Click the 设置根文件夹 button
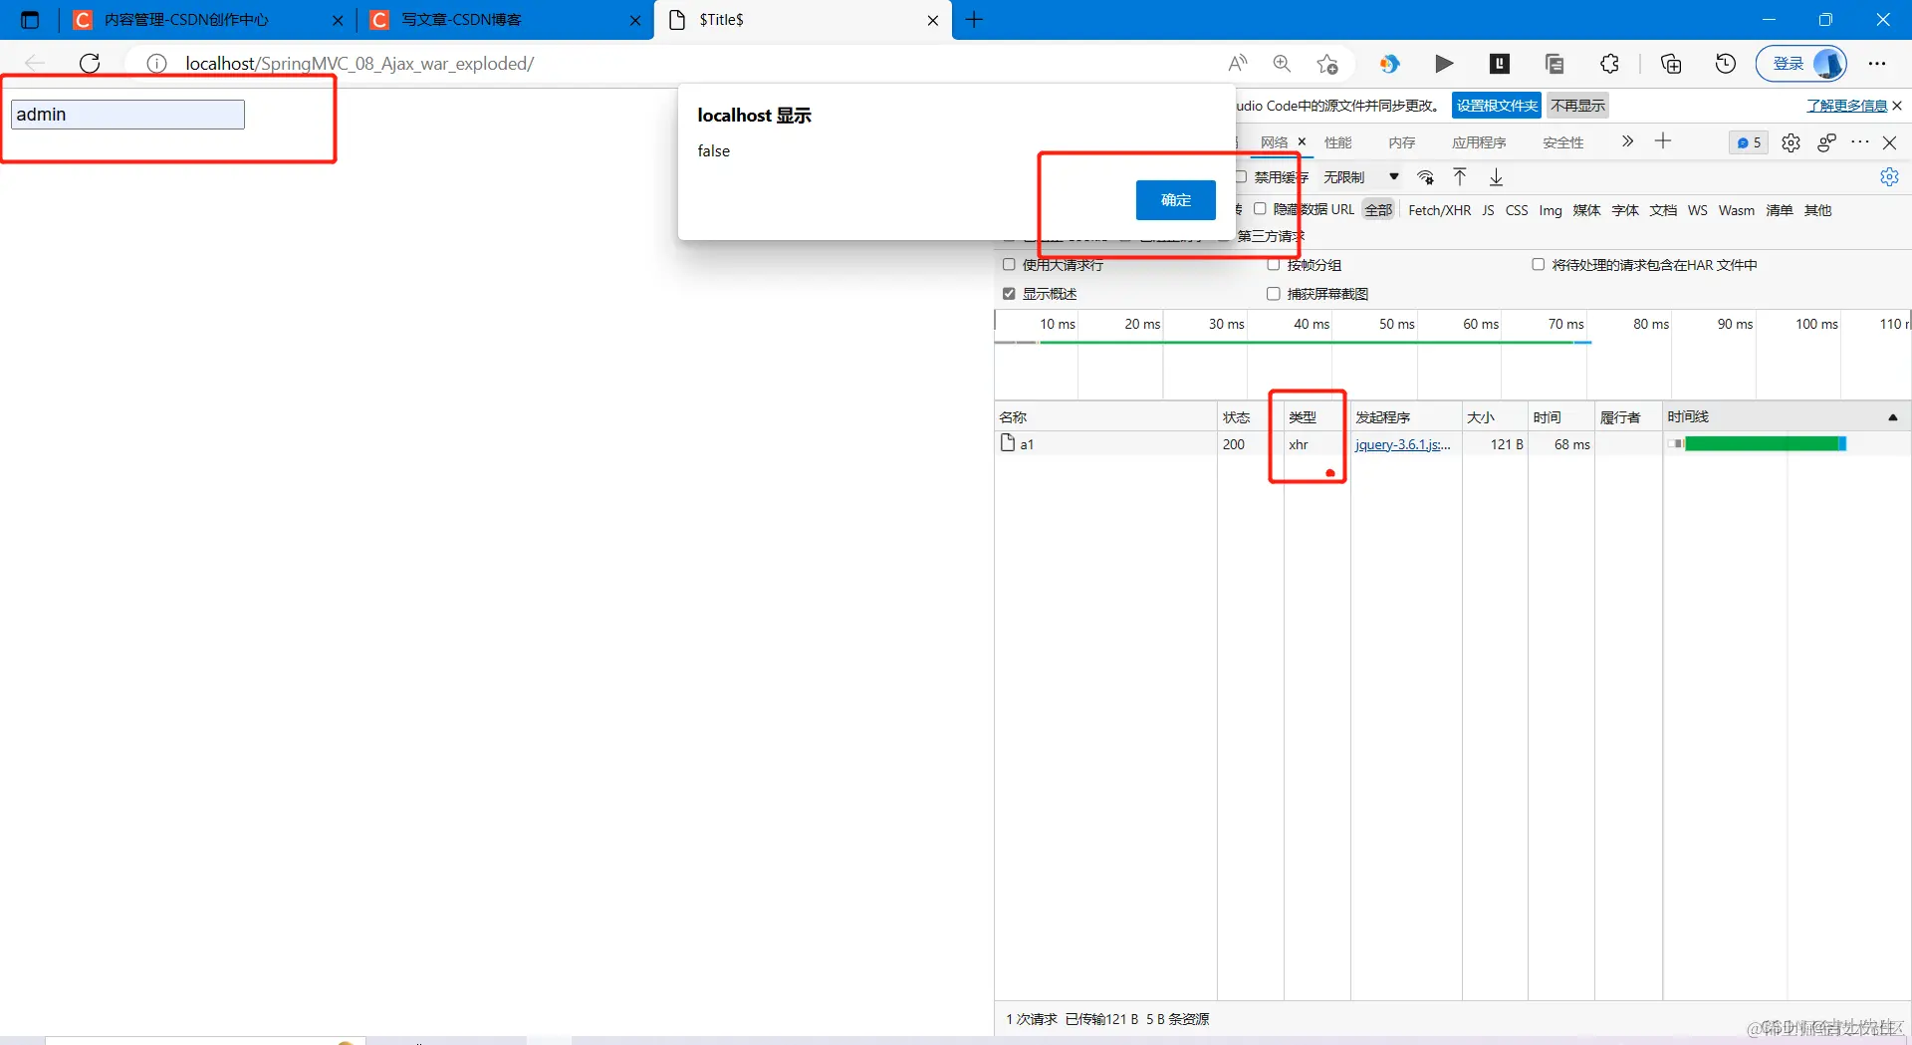The width and height of the screenshot is (1912, 1045). pyautogui.click(x=1497, y=106)
